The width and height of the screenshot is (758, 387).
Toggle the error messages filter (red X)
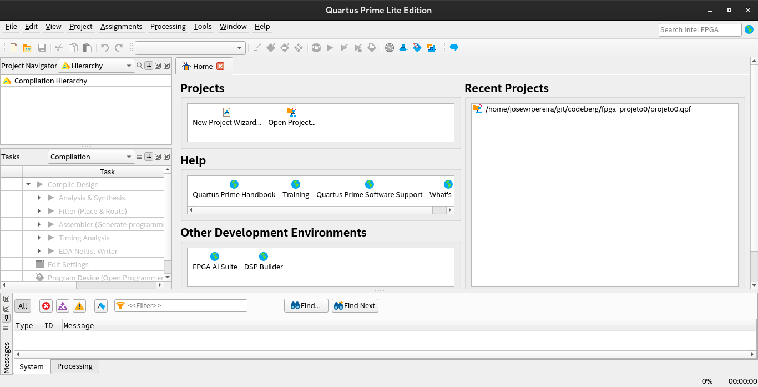[x=46, y=306]
